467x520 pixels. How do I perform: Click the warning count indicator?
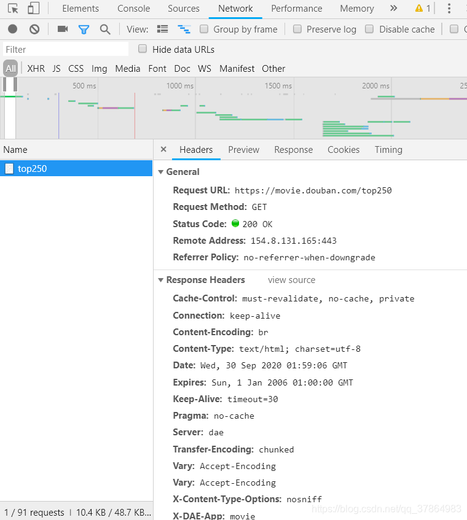423,9
